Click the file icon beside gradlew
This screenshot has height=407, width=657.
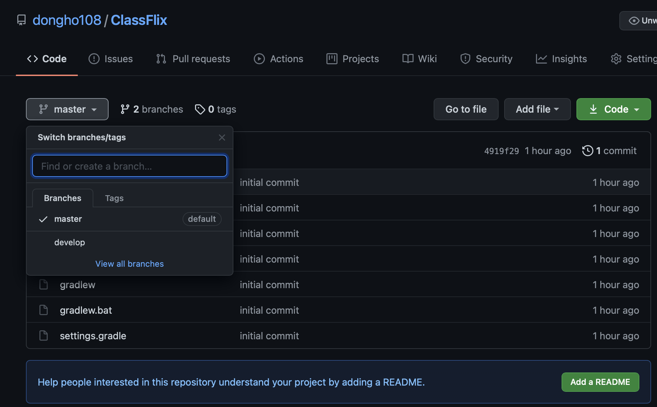pos(44,284)
